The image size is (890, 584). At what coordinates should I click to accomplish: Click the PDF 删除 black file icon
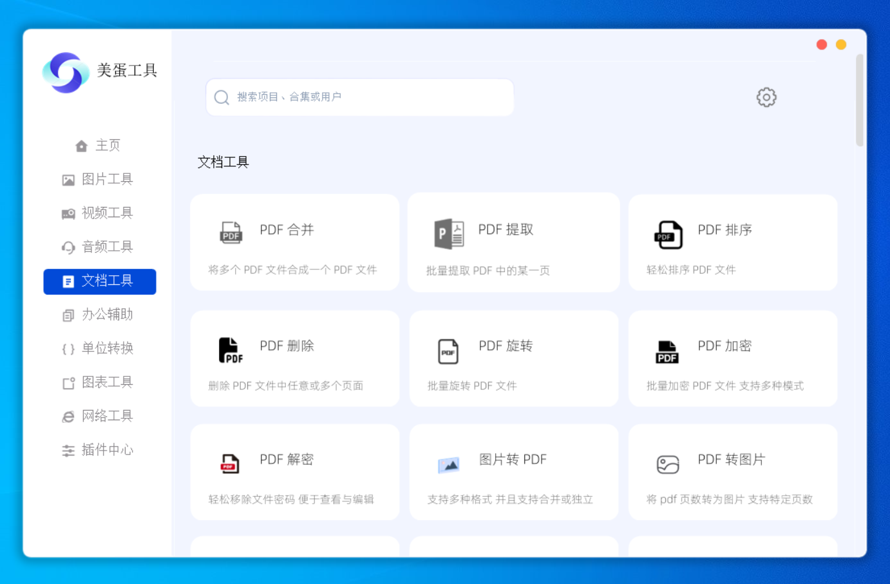point(231,350)
